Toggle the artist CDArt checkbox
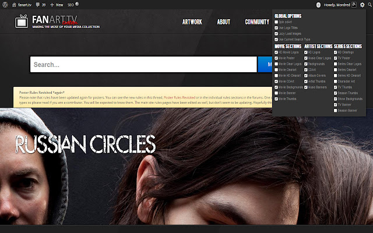 (x=306, y=70)
